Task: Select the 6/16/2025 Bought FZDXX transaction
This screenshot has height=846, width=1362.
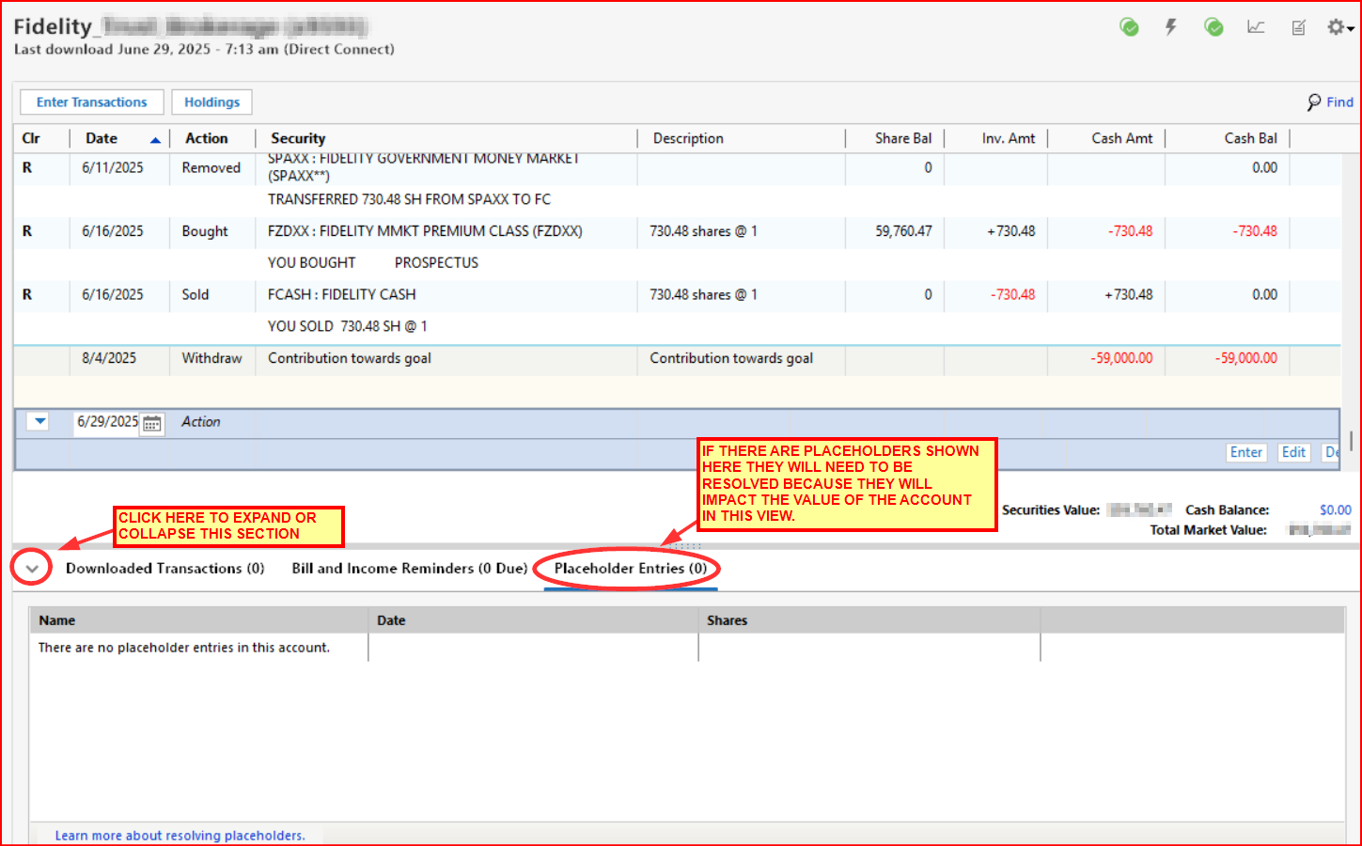Action: pos(677,231)
